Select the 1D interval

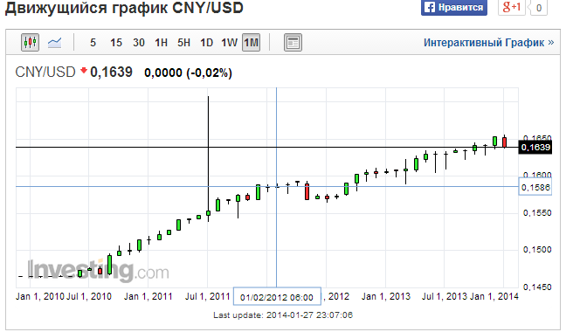click(x=206, y=43)
